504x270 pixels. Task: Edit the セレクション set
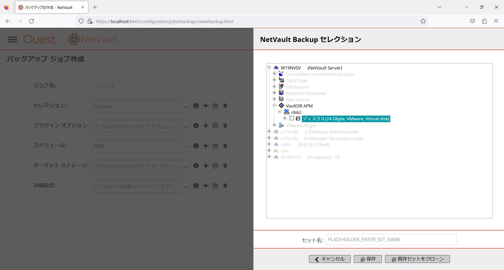coord(215,106)
